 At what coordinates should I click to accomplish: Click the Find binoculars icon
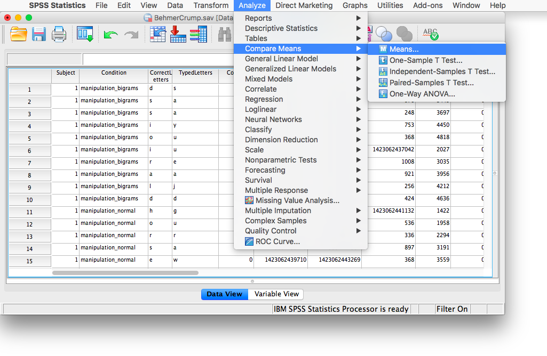click(x=225, y=35)
